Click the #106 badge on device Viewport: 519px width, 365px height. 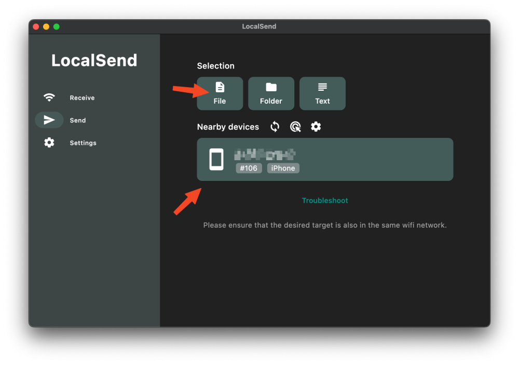tap(249, 169)
